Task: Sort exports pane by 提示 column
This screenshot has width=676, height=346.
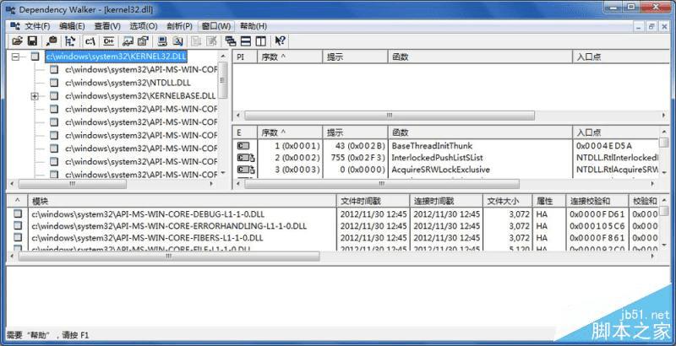Action: (355, 132)
